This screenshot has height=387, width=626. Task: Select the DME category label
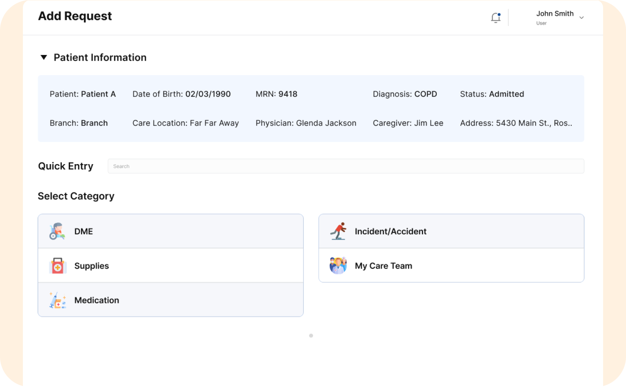point(84,231)
